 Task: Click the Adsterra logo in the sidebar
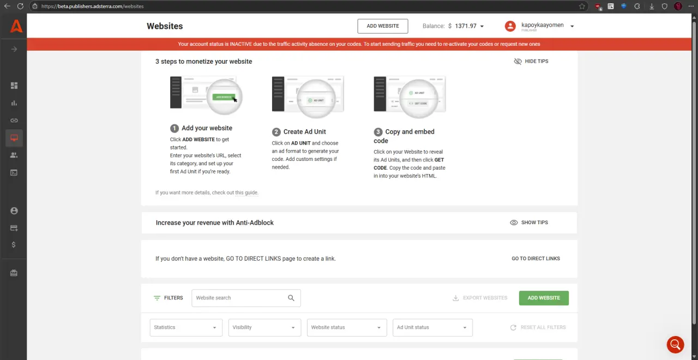coord(16,26)
